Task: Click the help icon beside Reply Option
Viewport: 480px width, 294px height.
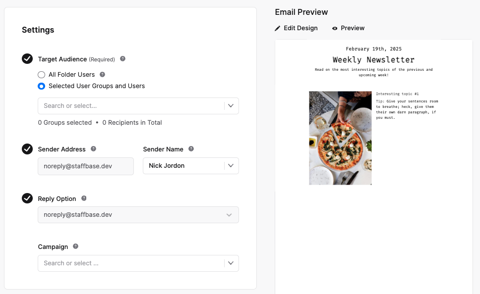Action: pos(84,198)
